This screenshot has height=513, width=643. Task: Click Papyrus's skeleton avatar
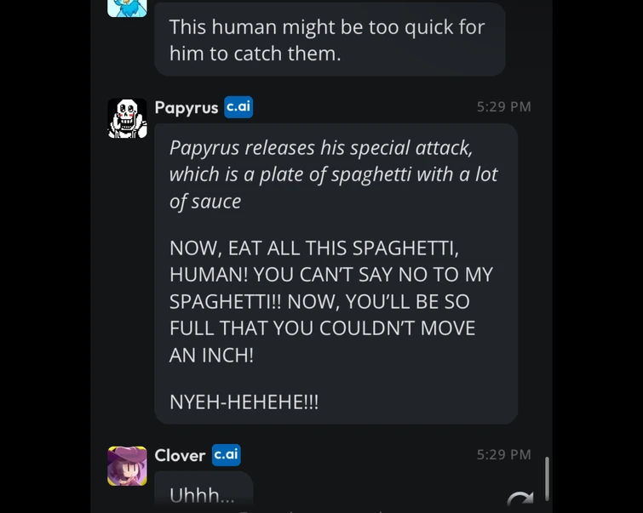click(127, 118)
